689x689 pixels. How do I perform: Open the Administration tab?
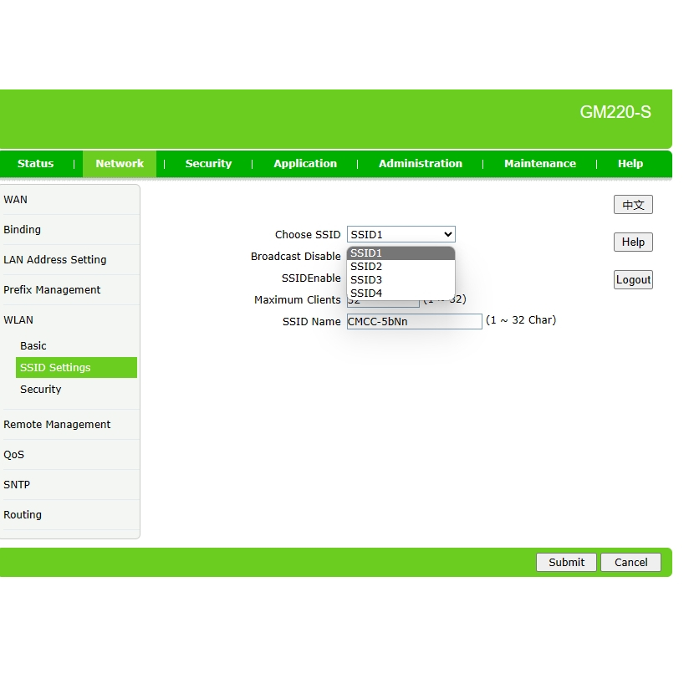coord(420,164)
